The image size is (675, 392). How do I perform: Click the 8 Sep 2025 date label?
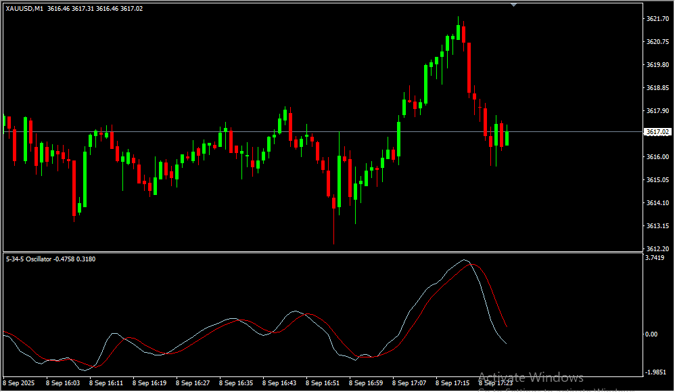[x=20, y=383]
